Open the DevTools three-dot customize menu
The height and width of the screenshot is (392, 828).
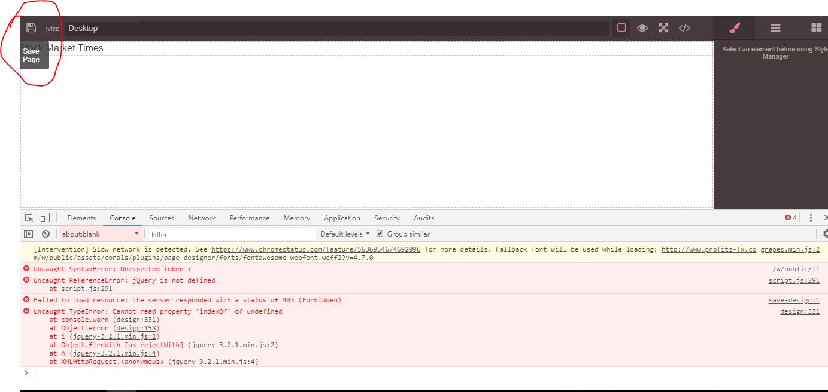coord(811,218)
